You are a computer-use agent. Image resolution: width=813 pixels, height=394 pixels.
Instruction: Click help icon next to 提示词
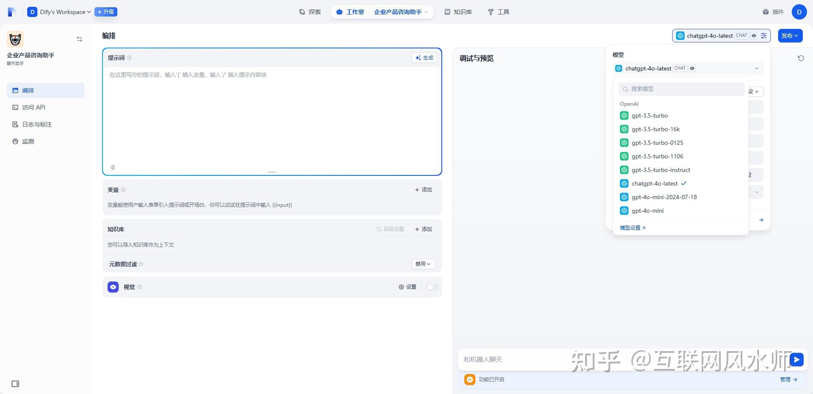point(129,58)
